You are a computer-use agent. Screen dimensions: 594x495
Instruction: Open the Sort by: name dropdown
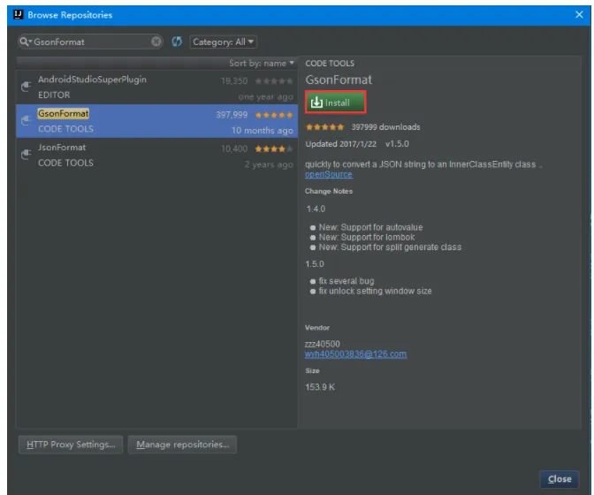click(262, 64)
